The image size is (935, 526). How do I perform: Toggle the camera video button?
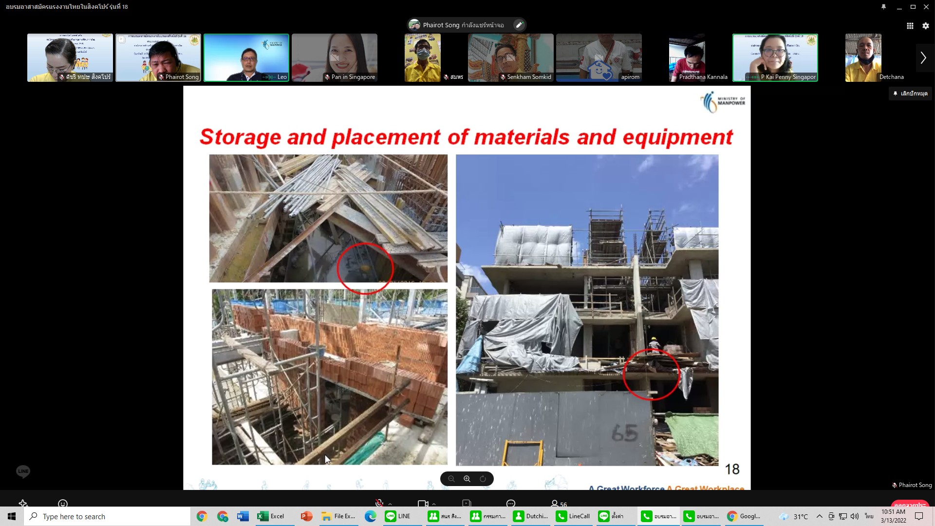point(423,504)
